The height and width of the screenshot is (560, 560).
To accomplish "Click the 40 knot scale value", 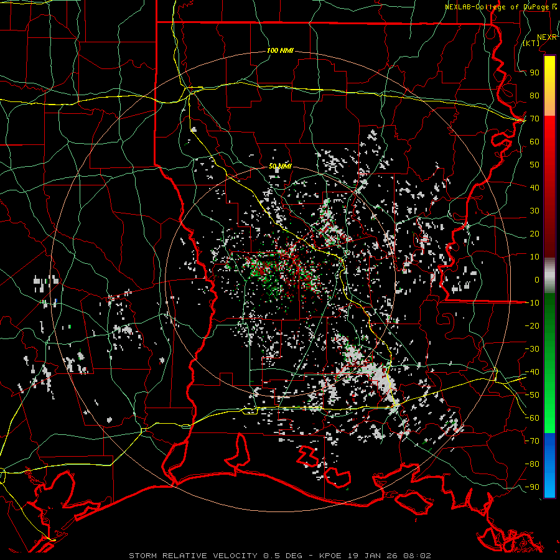I will (x=534, y=188).
